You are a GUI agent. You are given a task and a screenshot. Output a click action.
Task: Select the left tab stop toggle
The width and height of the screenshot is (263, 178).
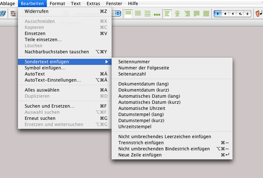tap(218, 14)
